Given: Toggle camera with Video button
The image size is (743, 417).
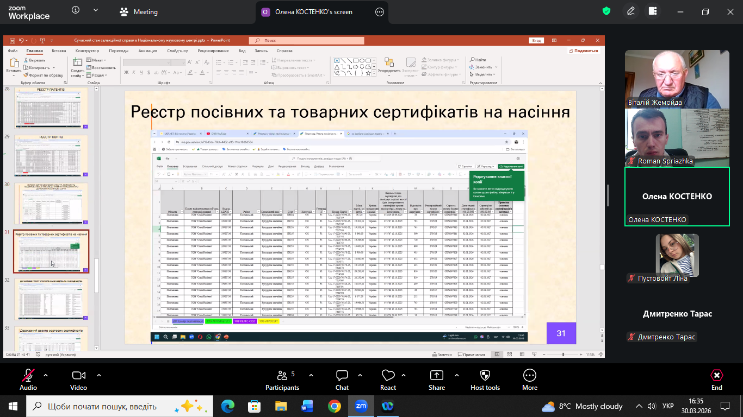Looking at the screenshot, I should (78, 380).
